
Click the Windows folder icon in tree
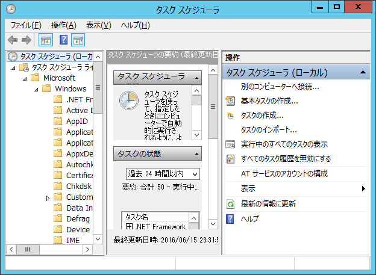46,88
